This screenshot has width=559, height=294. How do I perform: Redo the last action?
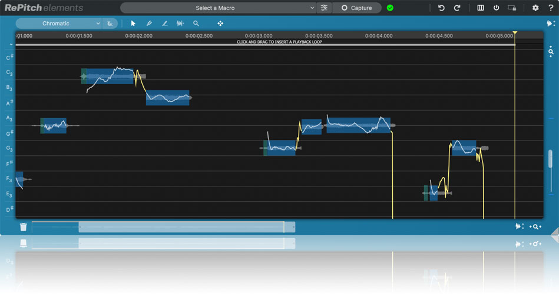457,8
